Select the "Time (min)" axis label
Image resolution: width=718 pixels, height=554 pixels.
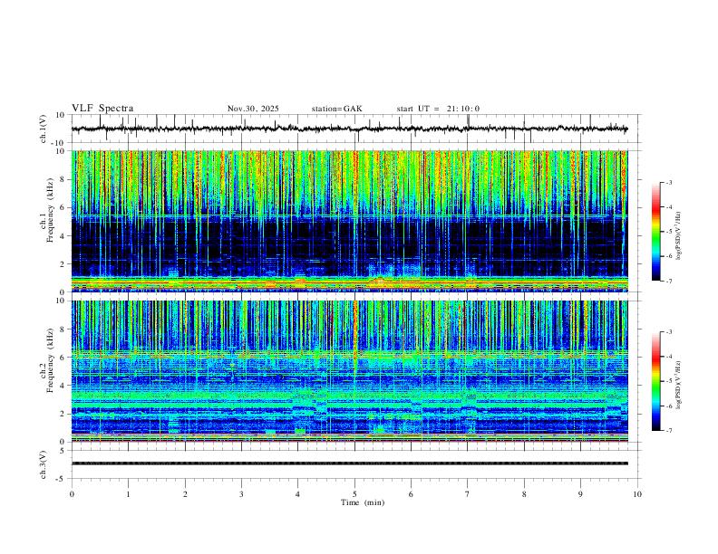pos(363,502)
